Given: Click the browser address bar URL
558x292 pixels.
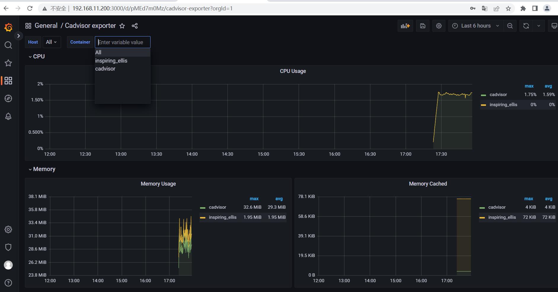Looking at the screenshot, I should pyautogui.click(x=153, y=8).
